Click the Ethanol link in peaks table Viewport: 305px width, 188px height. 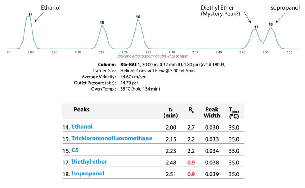[82, 127]
